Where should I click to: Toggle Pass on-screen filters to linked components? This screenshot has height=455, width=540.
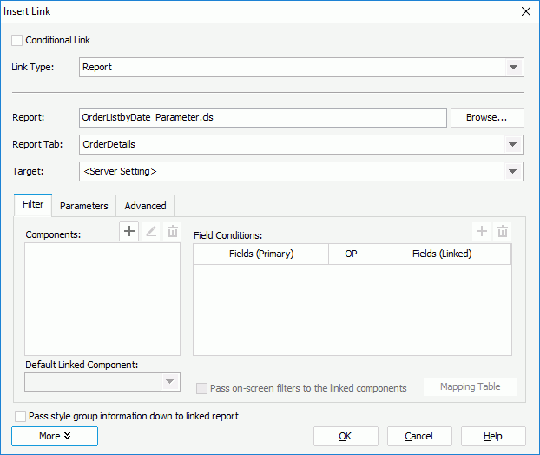click(201, 388)
